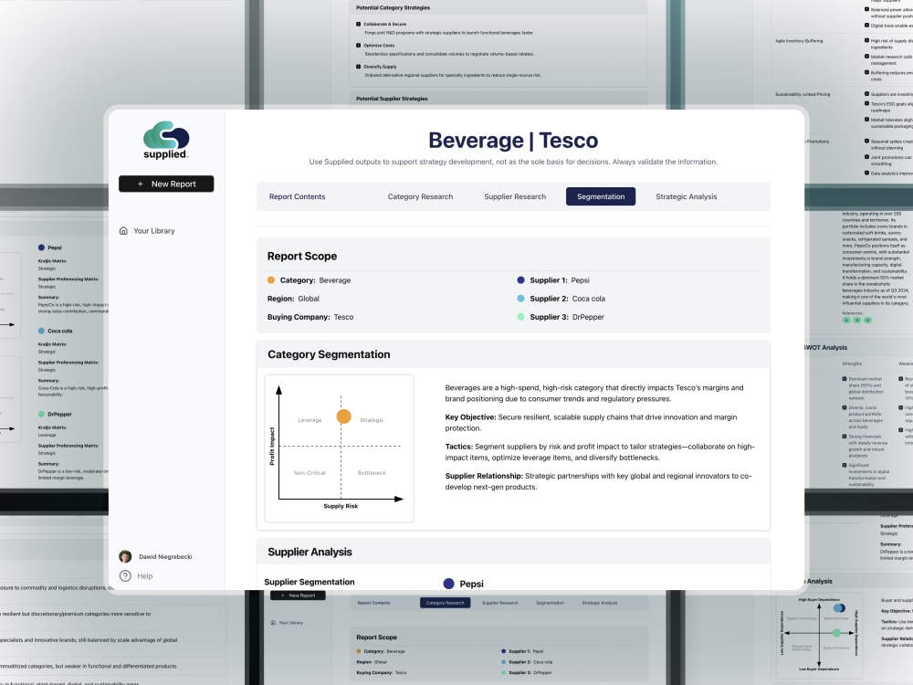Click the Category Segmentation heading
Viewport: 913px width, 685px height.
pos(329,354)
